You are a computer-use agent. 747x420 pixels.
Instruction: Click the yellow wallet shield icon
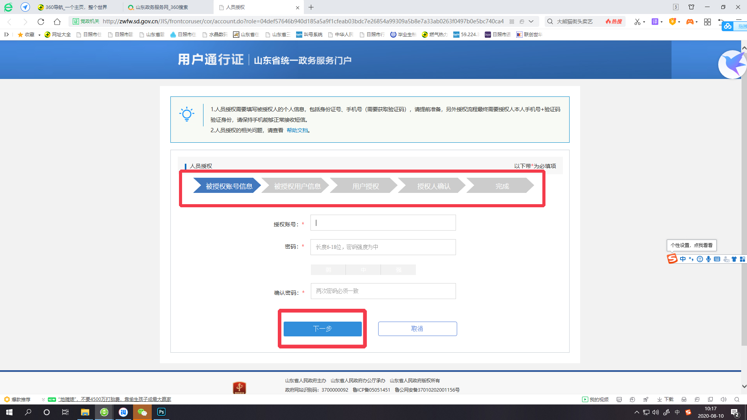672,22
